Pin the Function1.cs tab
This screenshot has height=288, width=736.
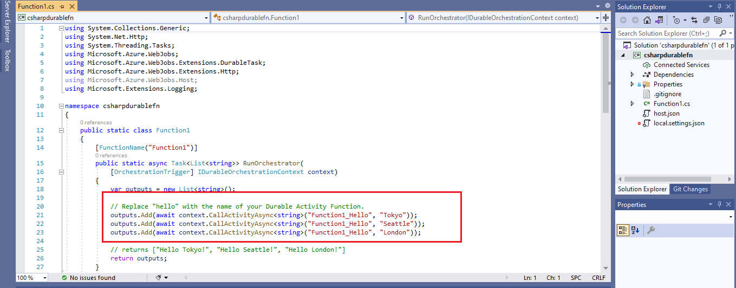pos(61,5)
